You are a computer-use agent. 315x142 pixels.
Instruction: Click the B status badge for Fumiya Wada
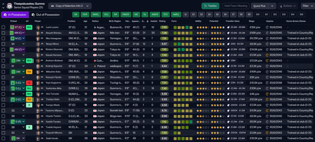tap(29, 105)
